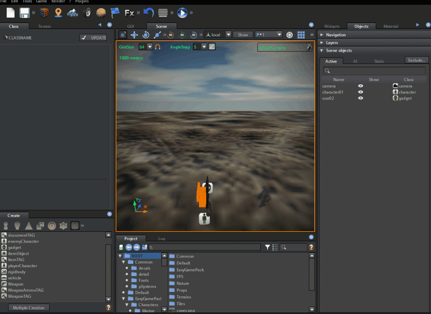Click the New file icon
Image resolution: width=431 pixels, height=314 pixels.
(x=11, y=13)
